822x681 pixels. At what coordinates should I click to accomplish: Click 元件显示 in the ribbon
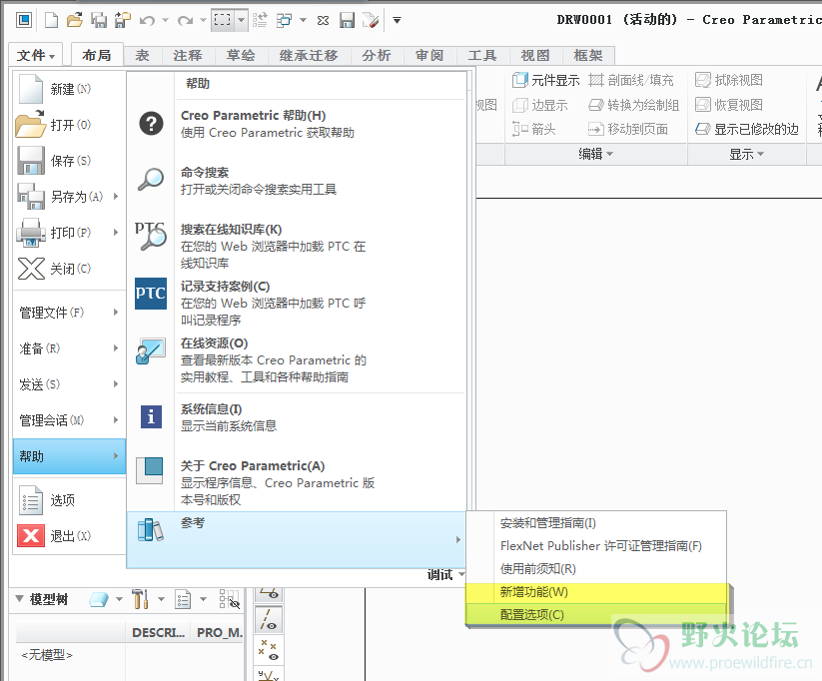tap(545, 80)
